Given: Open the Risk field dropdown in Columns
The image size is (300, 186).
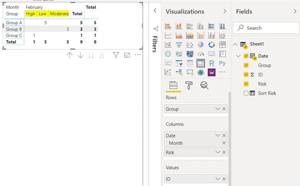Looking at the screenshot, I should 218,153.
